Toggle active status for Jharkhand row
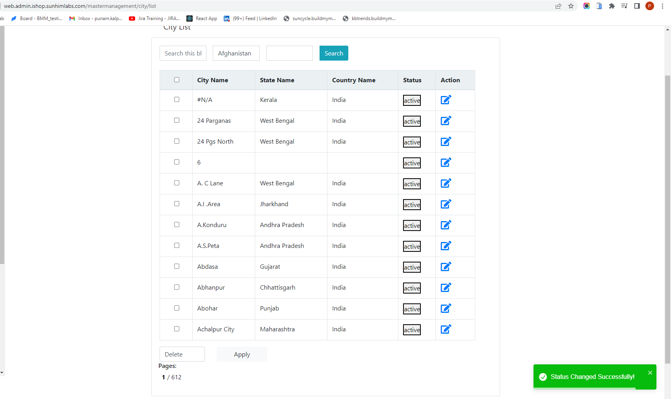This screenshot has height=399, width=671. click(x=412, y=205)
